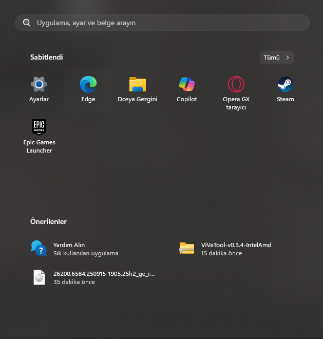Open the Epic Games Launcher icon
The image size is (323, 339).
pos(39,127)
